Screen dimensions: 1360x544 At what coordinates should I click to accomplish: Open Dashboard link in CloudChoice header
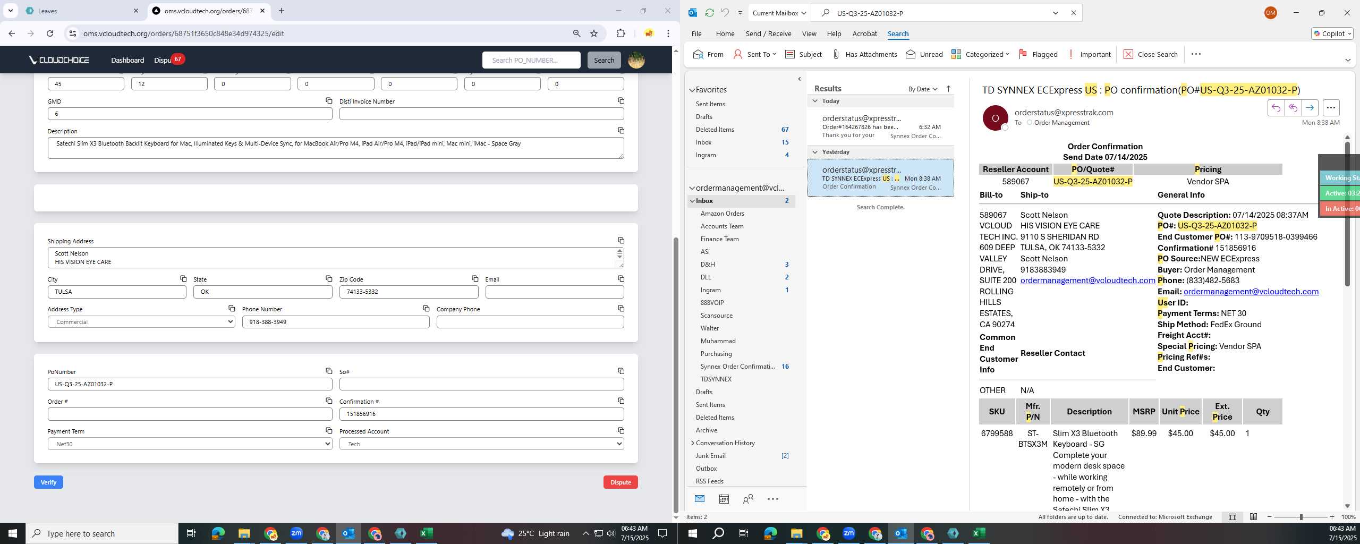click(x=127, y=60)
